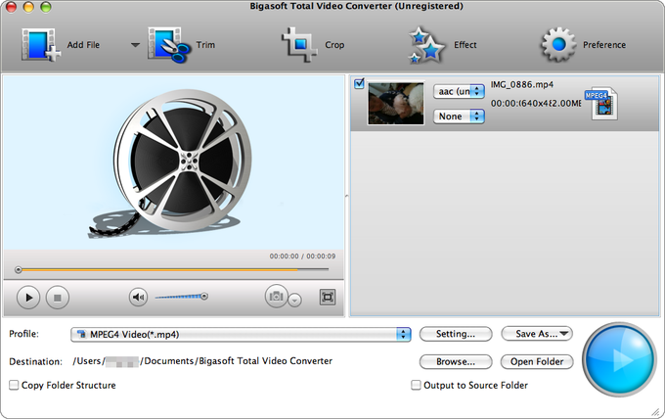
Task: Open the Add File dropdown arrow
Action: 135,45
